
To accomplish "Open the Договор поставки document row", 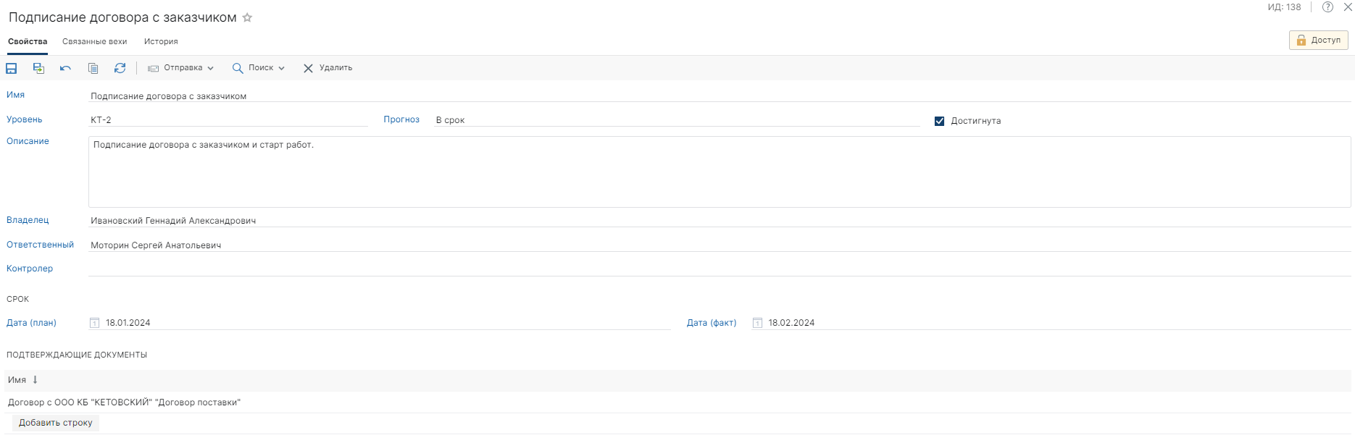I will 124,402.
